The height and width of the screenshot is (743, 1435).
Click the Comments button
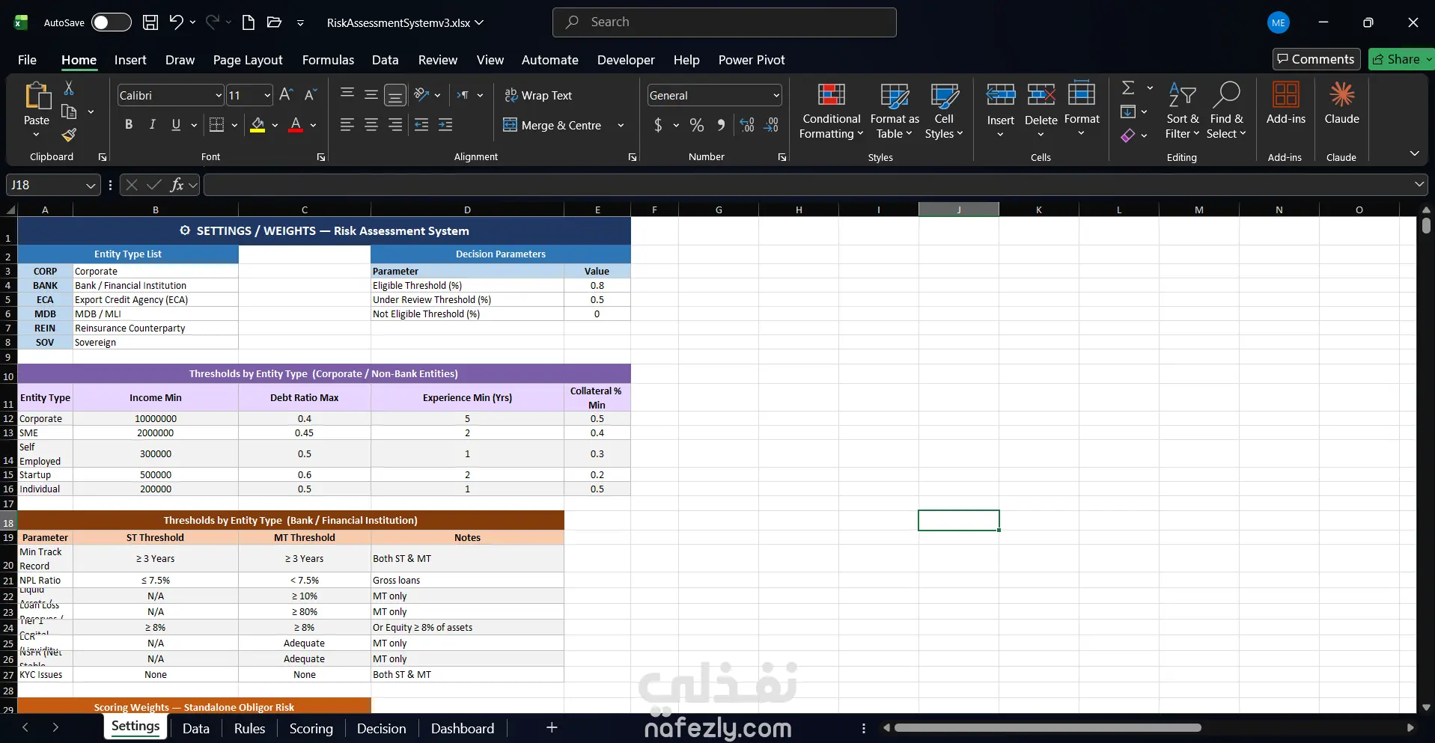pyautogui.click(x=1317, y=59)
